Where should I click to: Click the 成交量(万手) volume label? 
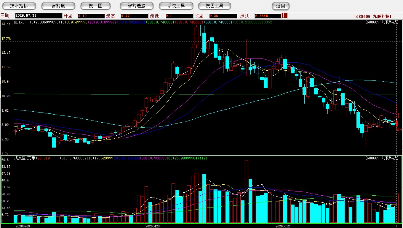tap(25, 158)
